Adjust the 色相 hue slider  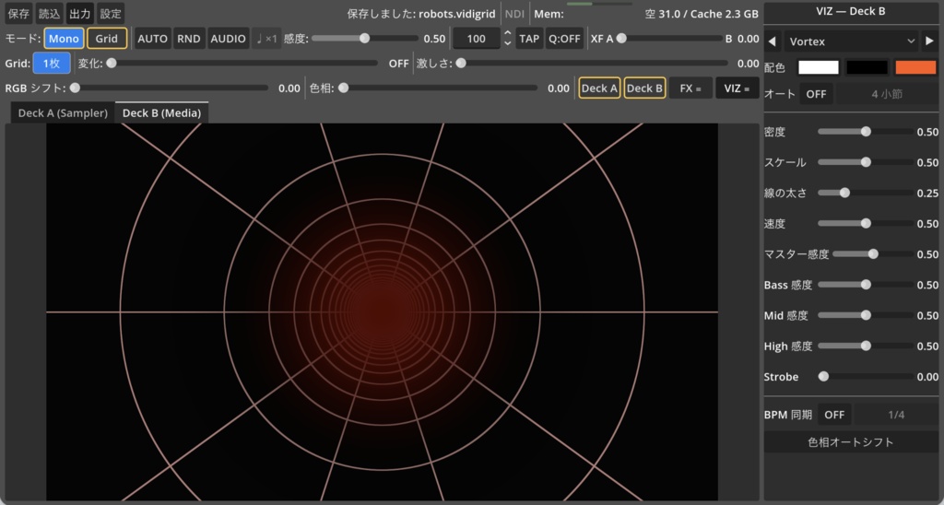[x=438, y=88]
